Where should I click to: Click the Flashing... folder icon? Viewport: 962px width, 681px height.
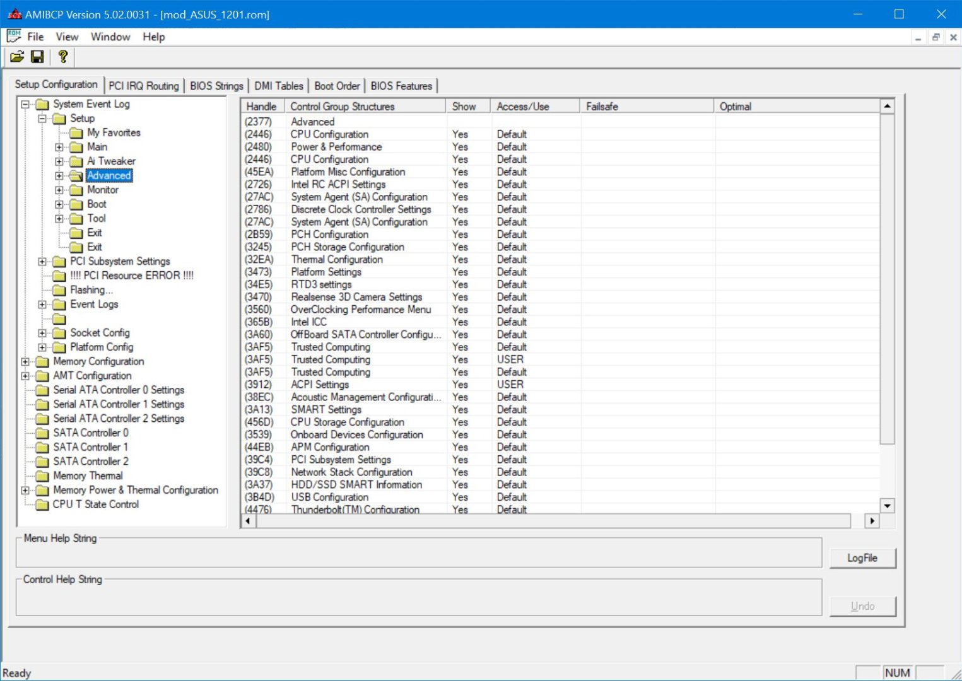tap(59, 290)
